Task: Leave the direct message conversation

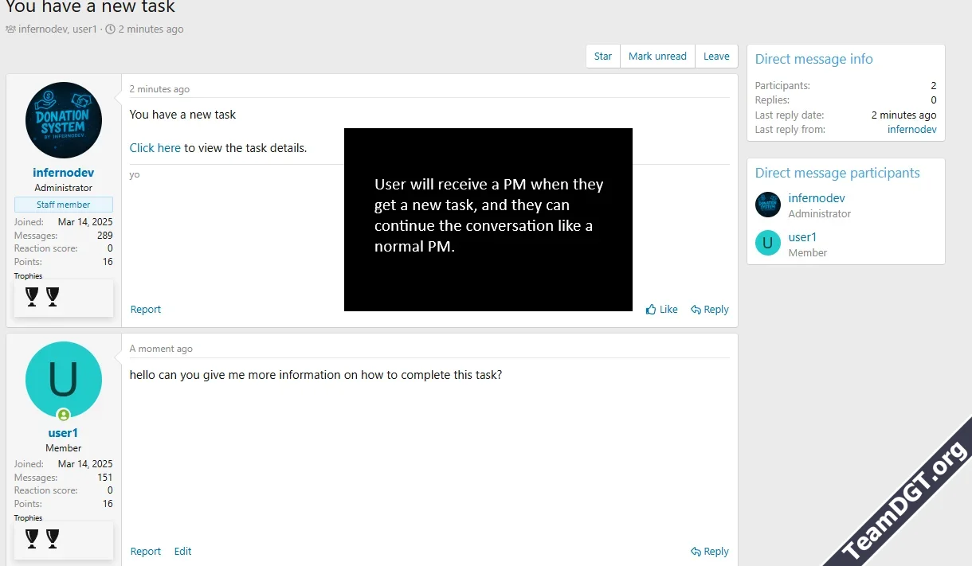Action: coord(716,57)
